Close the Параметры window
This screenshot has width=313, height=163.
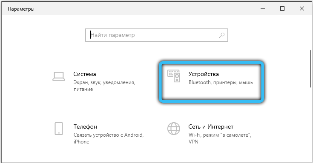pos(302,9)
